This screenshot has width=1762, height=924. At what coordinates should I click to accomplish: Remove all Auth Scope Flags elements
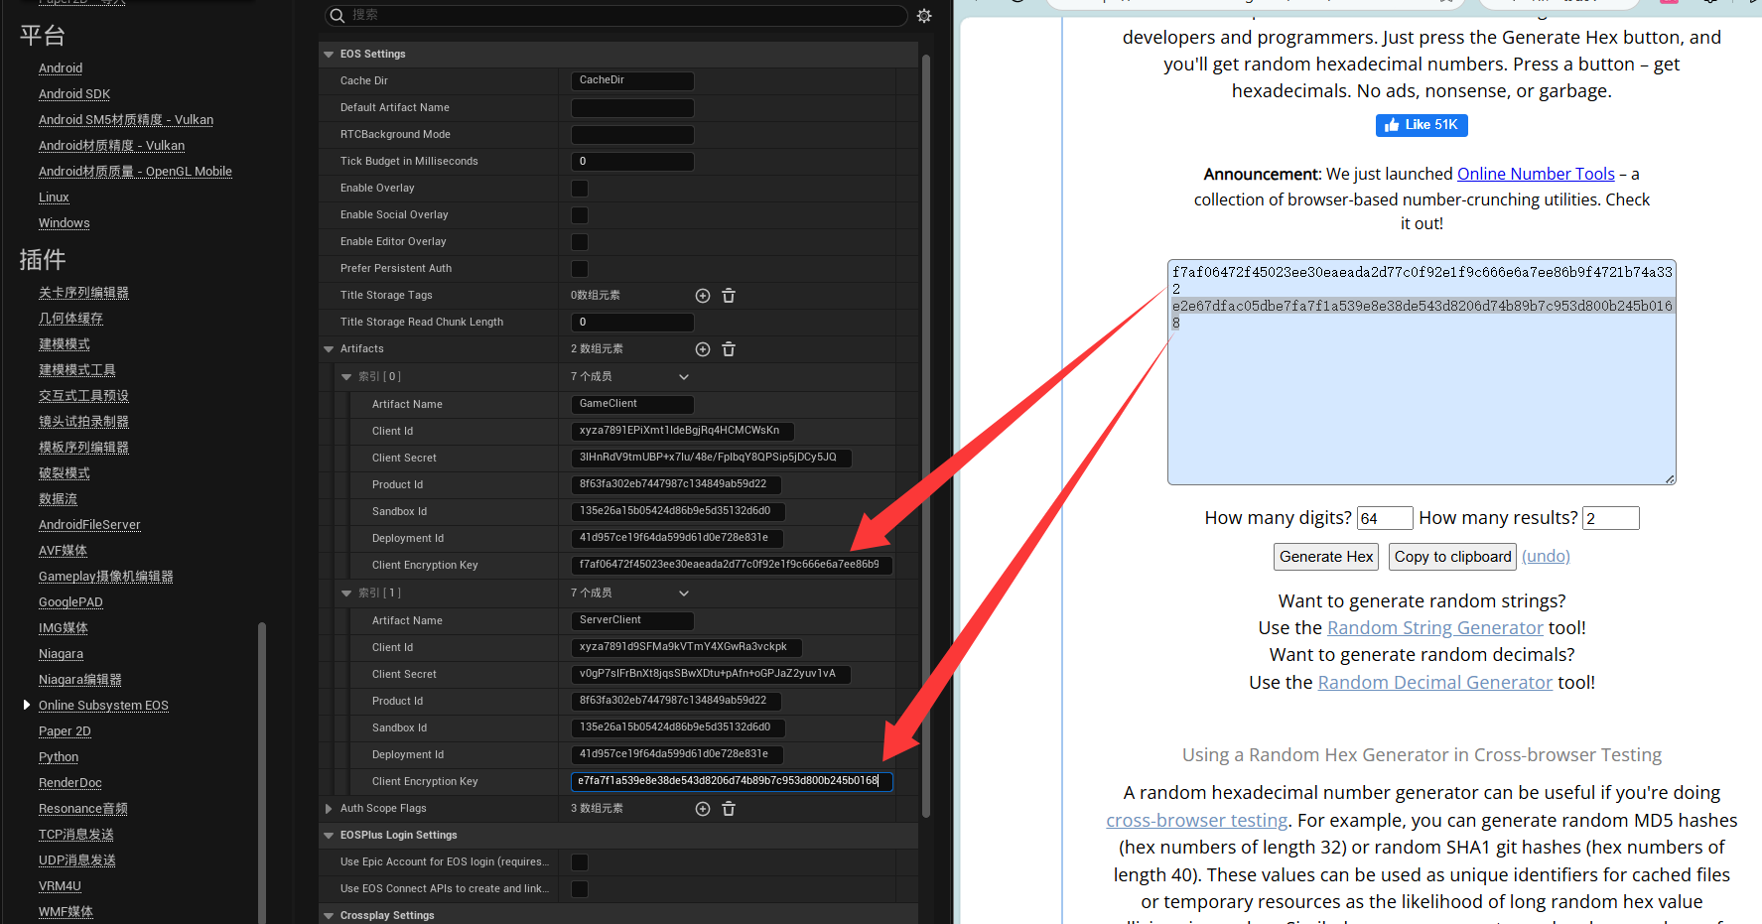tap(729, 809)
